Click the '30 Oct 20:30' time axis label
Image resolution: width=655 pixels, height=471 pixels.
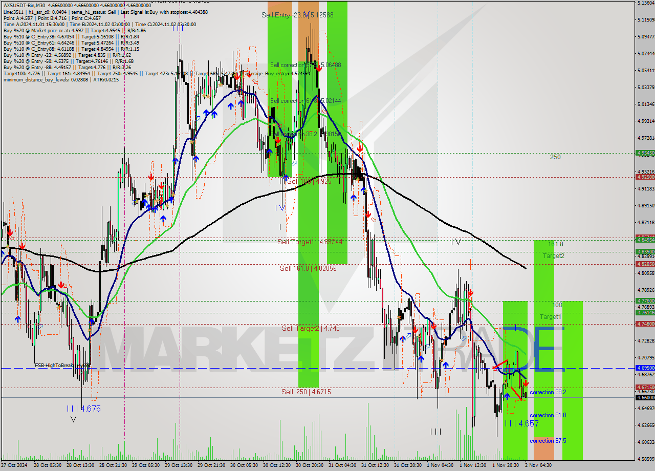(x=310, y=465)
